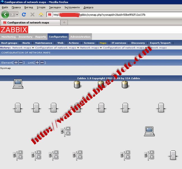Switch to the Reports tab

41,37
